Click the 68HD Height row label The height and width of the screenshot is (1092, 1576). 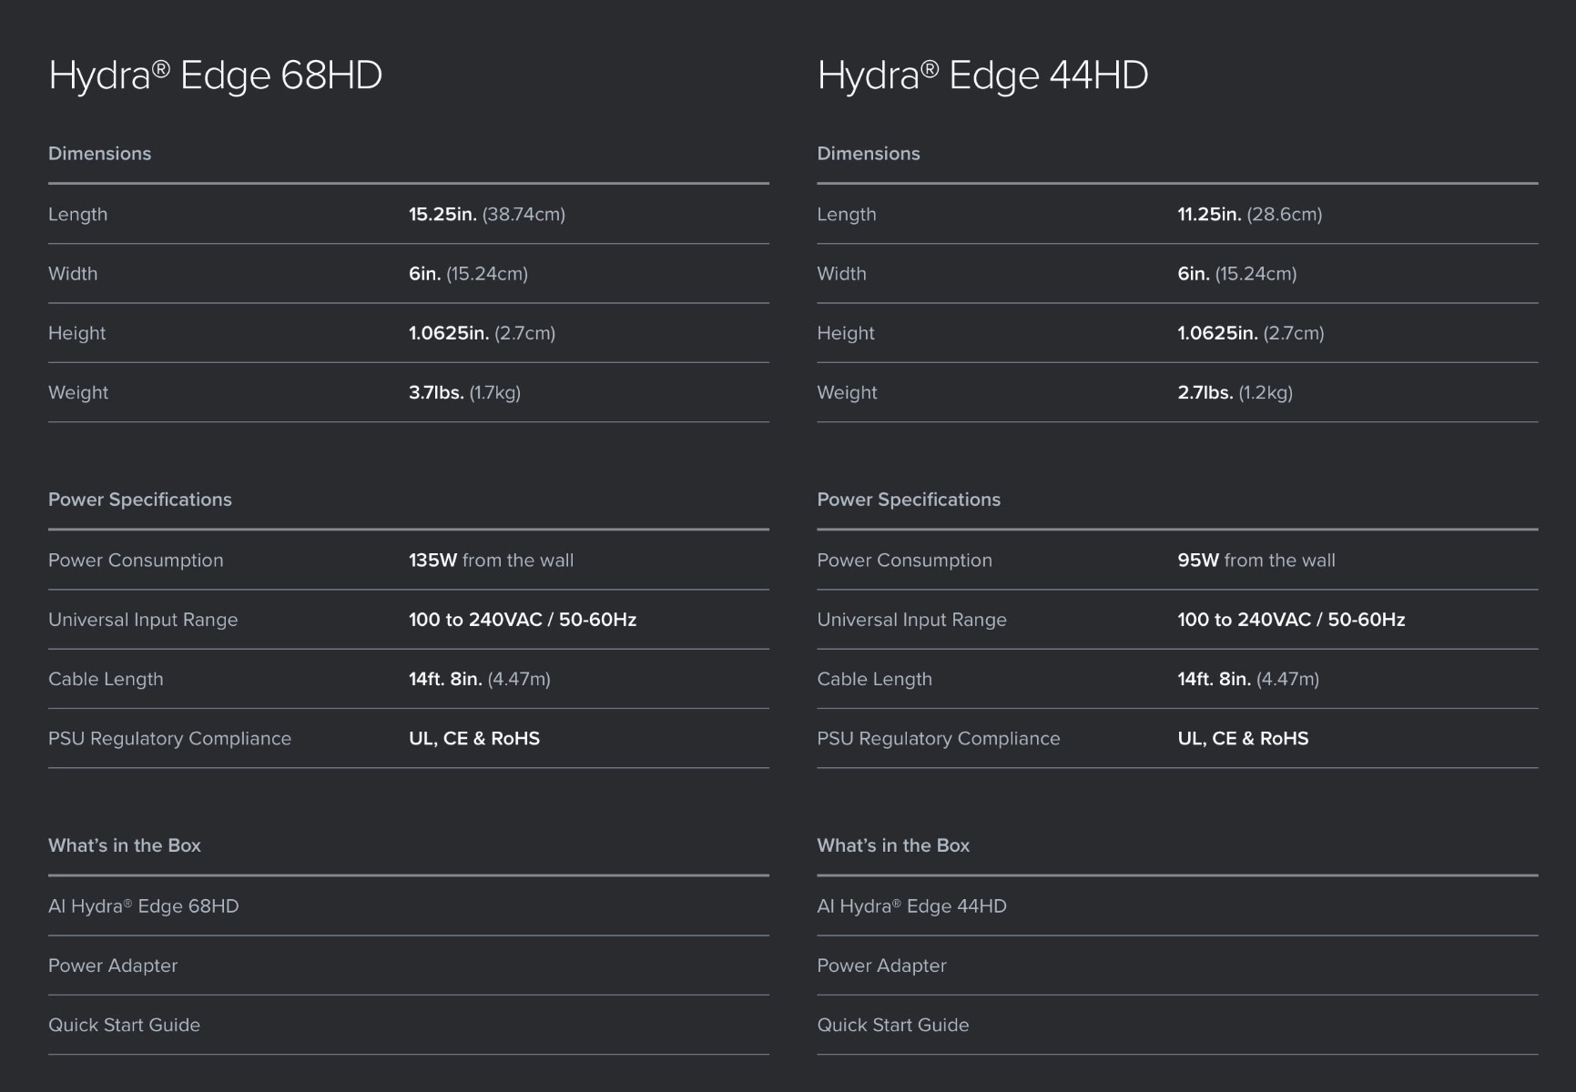point(77,333)
